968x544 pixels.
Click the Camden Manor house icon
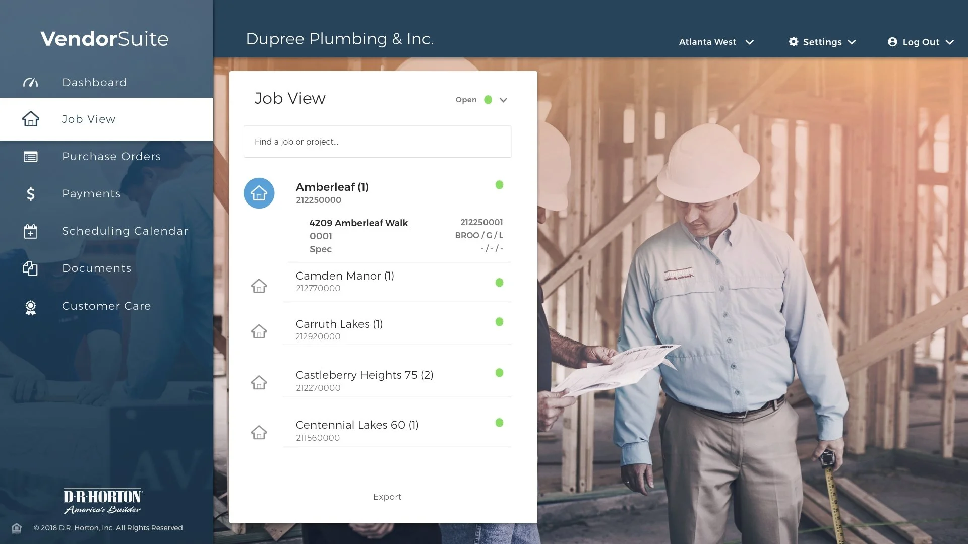pyautogui.click(x=259, y=286)
